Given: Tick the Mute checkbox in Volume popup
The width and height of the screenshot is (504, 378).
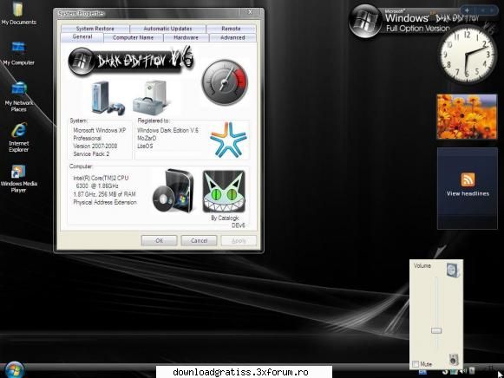Looking at the screenshot, I should click(x=416, y=364).
